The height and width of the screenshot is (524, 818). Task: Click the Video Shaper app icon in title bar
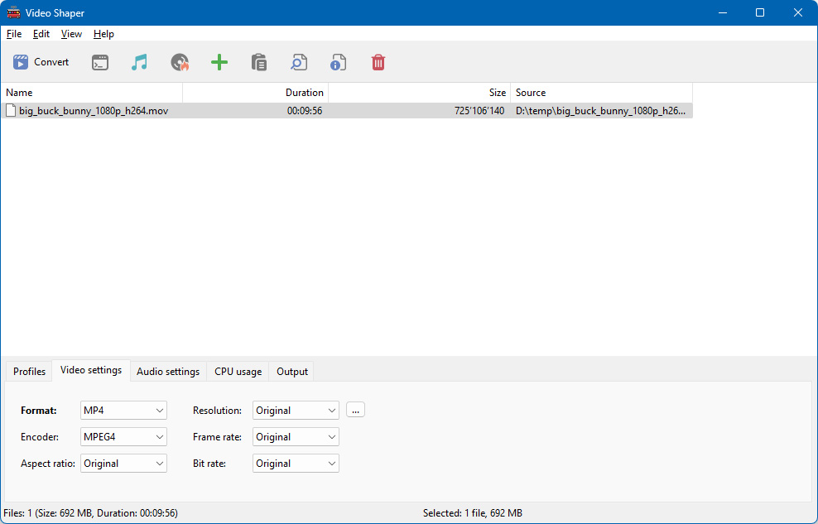tap(13, 12)
